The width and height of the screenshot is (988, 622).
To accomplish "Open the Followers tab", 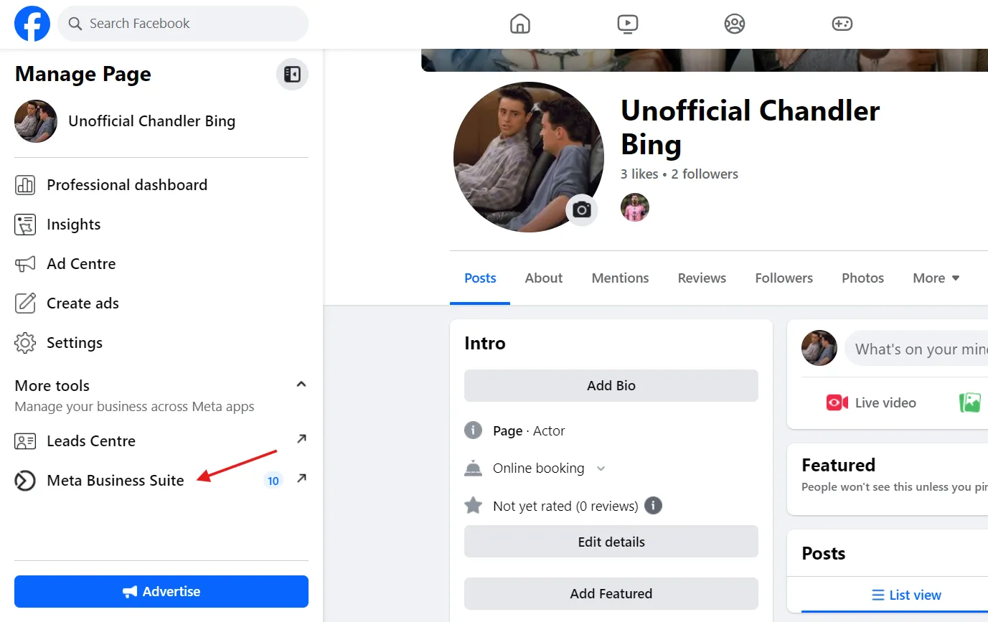I will tap(784, 278).
